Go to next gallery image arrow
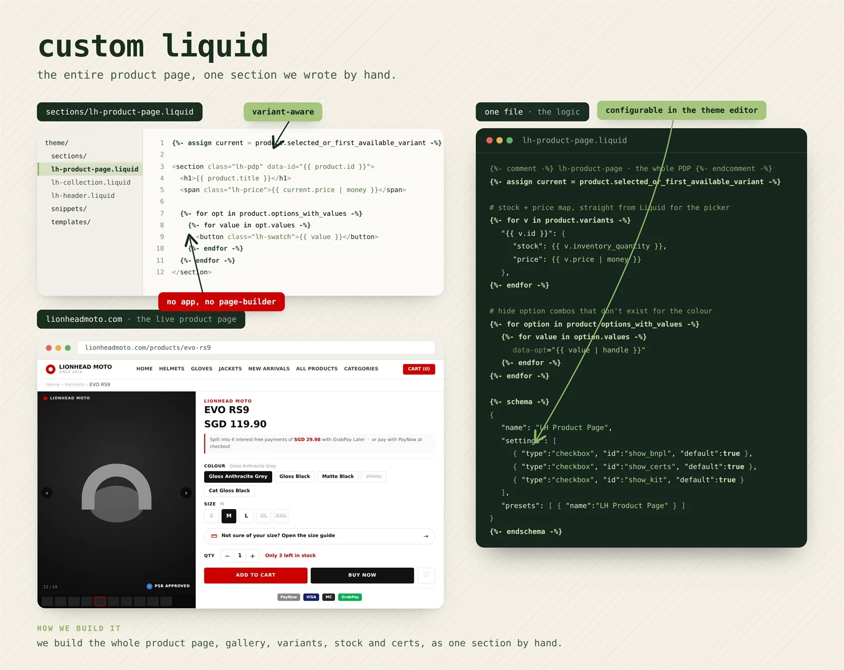Screen dimensions: 844x670 (186, 493)
